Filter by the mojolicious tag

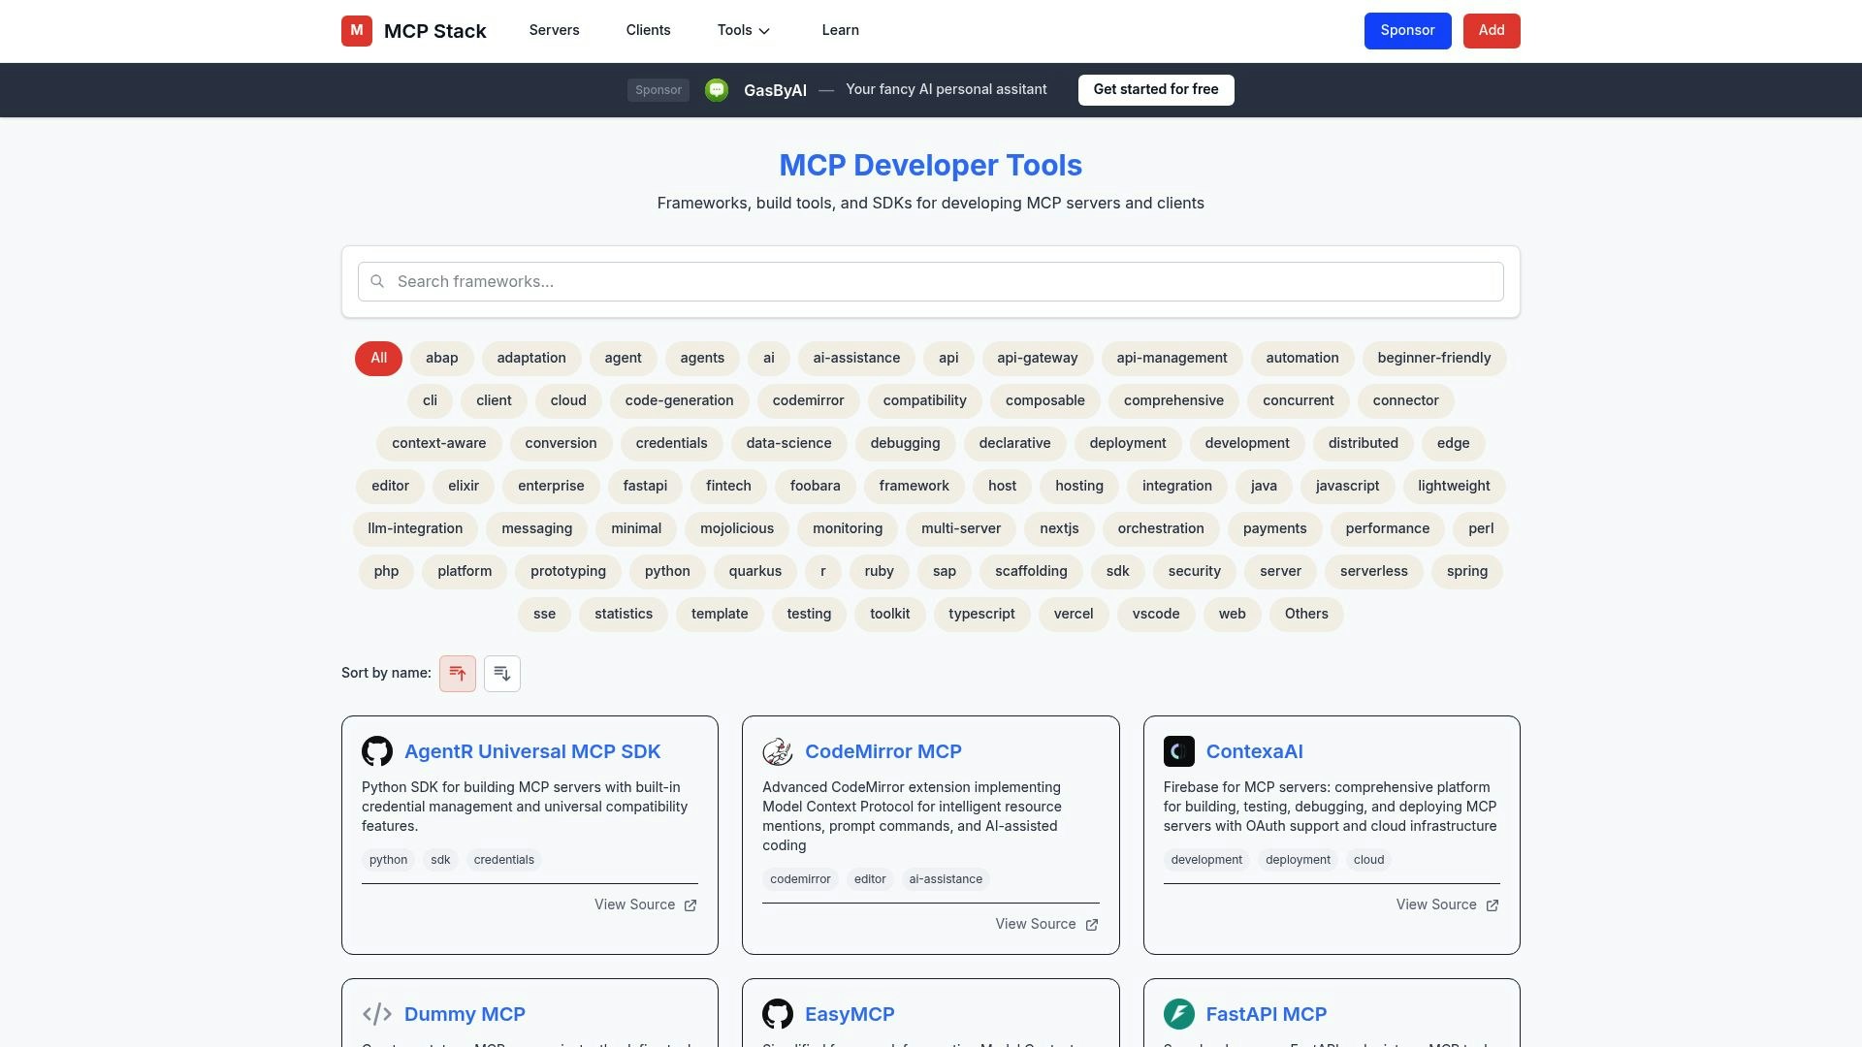coord(737,529)
